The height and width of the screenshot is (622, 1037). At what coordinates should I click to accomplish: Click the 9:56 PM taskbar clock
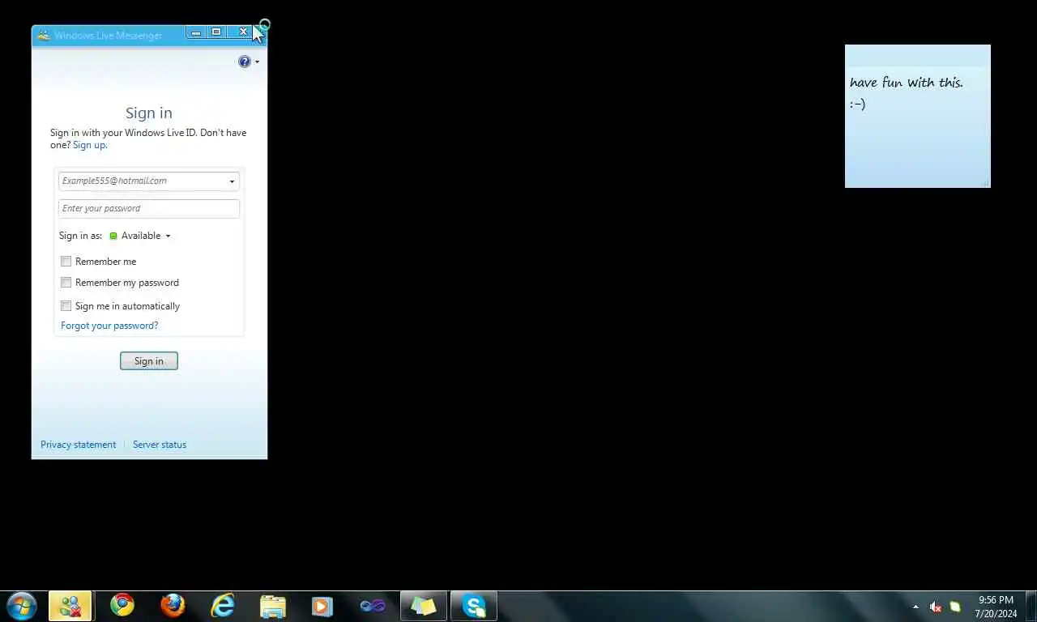[996, 600]
